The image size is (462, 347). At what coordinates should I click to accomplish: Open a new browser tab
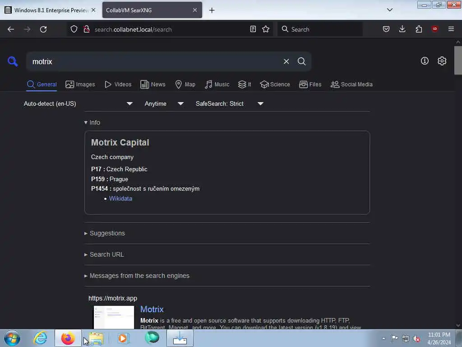click(212, 10)
